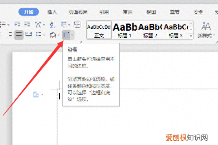Open the Borders dropdown arrow
218x145 pixels.
(72, 35)
